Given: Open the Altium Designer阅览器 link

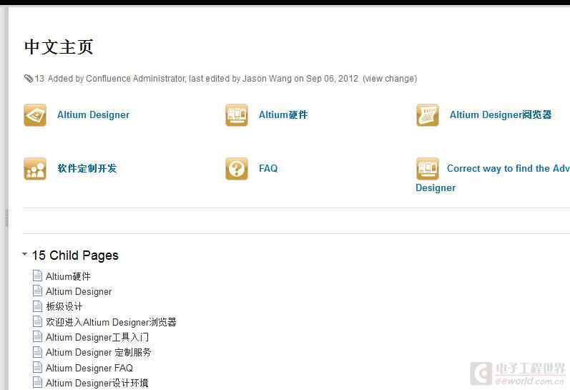Looking at the screenshot, I should click(x=501, y=115).
